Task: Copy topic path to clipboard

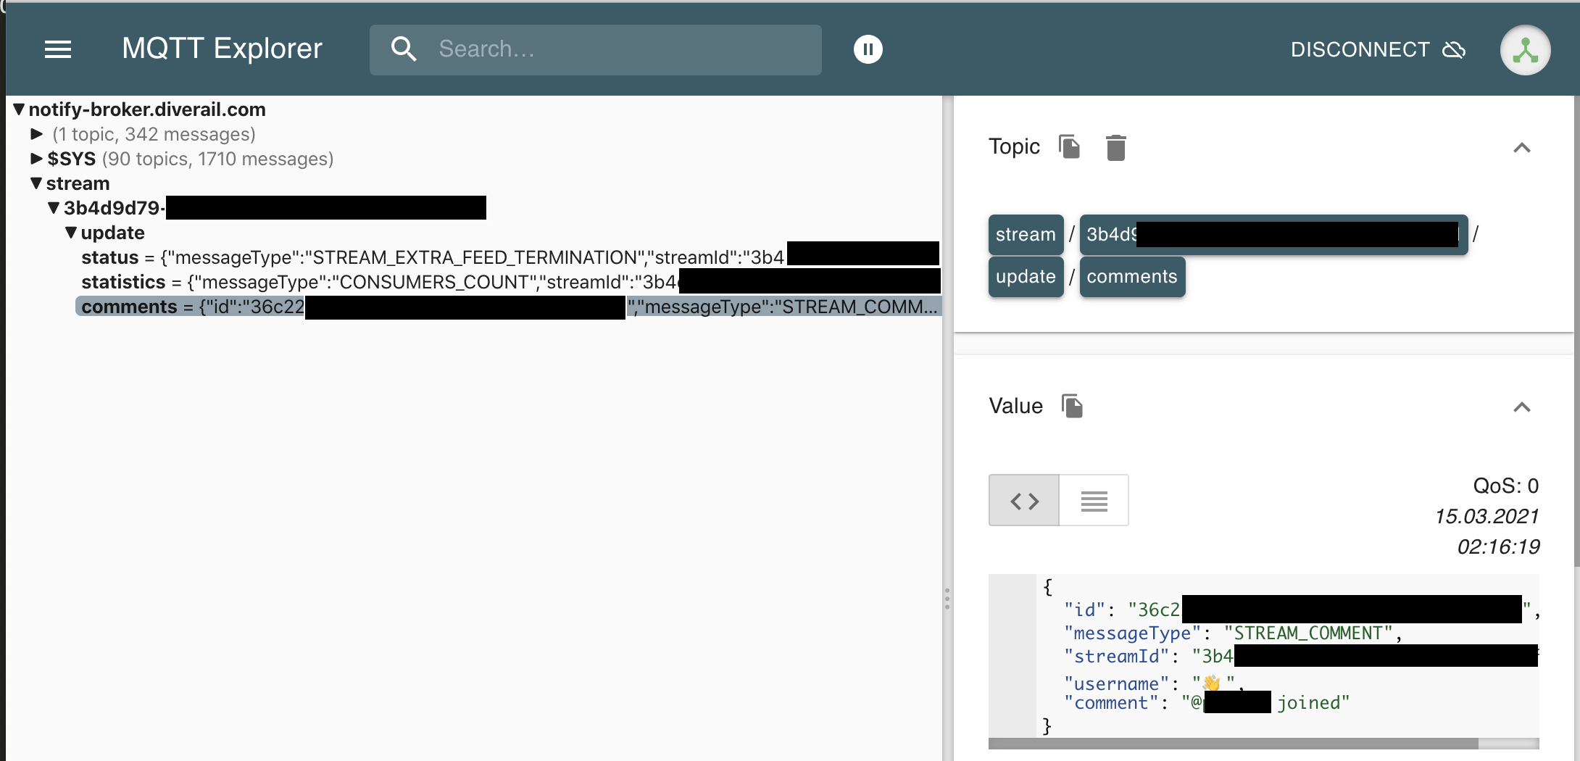Action: 1069,147
